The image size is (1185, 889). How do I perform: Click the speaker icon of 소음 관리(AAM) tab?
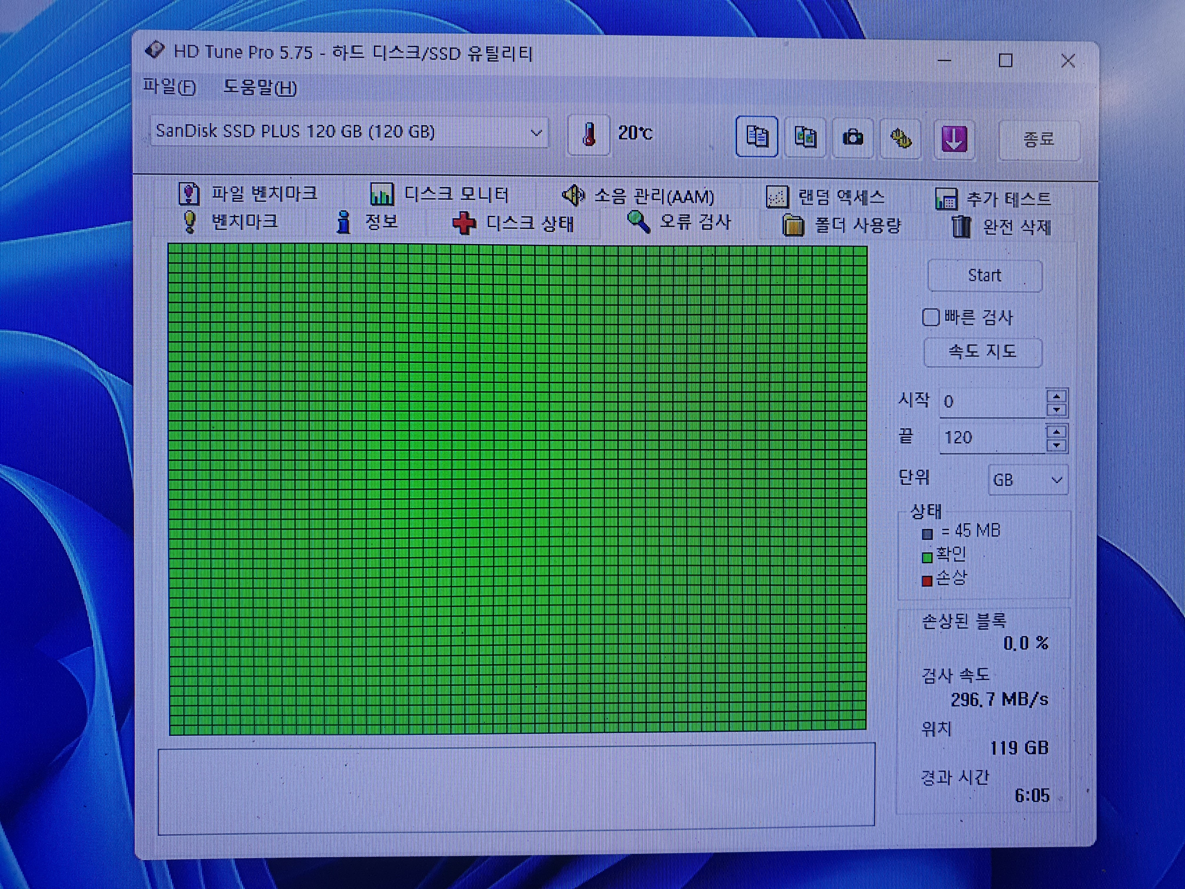tap(573, 195)
